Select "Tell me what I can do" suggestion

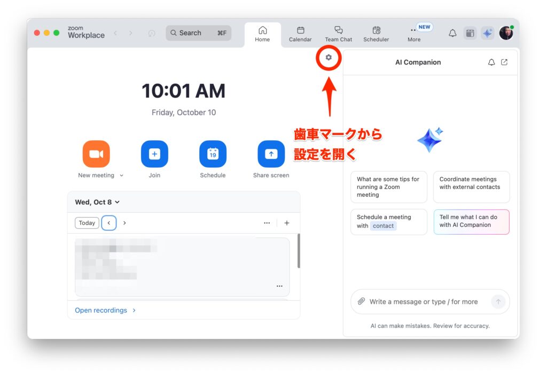471,221
